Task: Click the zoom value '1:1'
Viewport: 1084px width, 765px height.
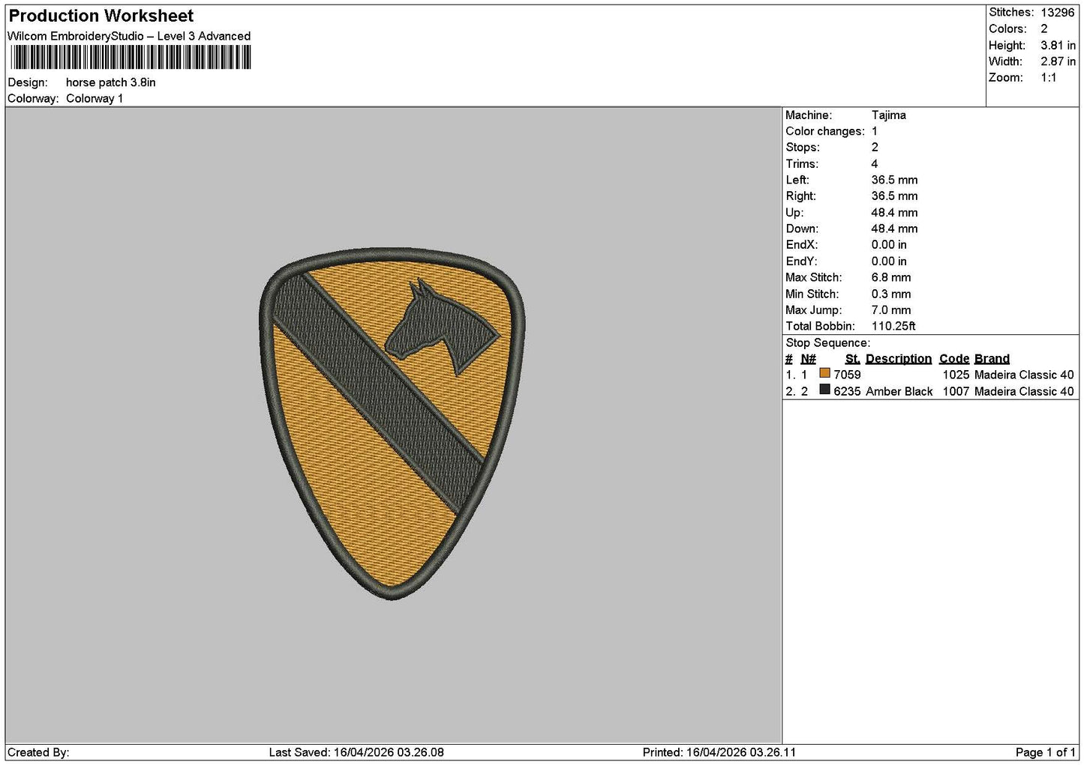Action: pyautogui.click(x=1049, y=78)
